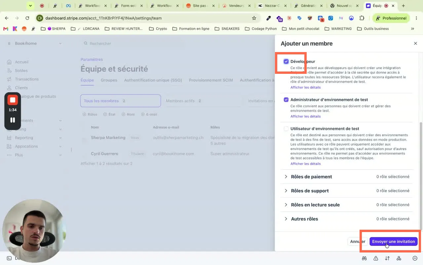Image resolution: width=423 pixels, height=265 pixels.
Task: Open the Professionnel profile button
Action: 391,18
